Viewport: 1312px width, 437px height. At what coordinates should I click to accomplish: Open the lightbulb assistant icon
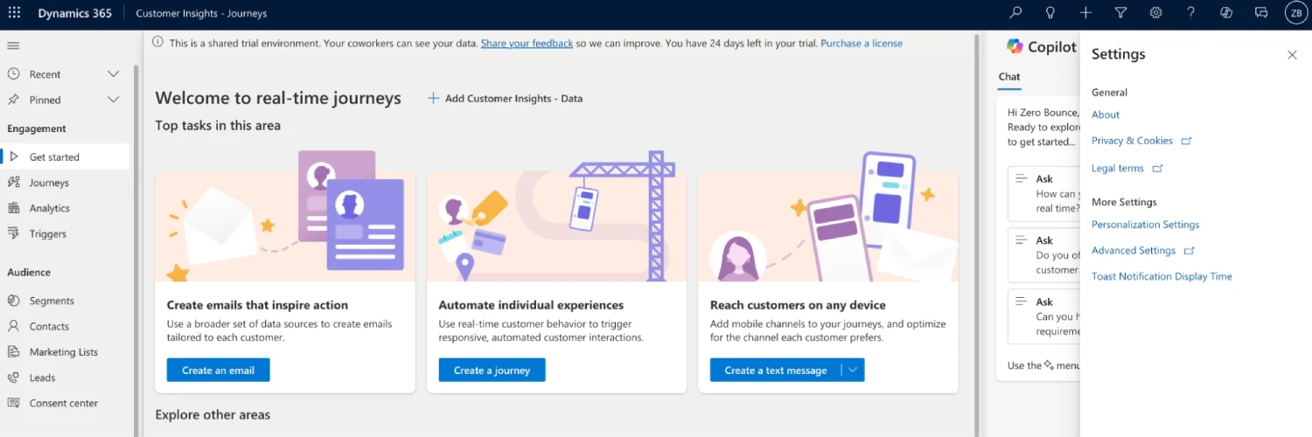tap(1050, 13)
